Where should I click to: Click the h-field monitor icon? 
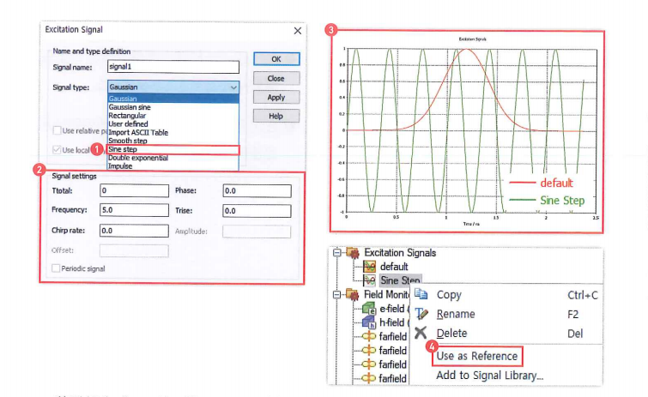click(369, 322)
